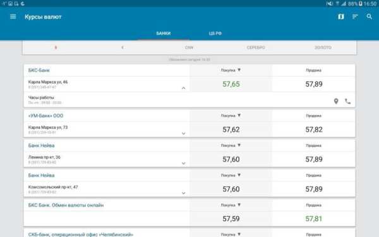Tap the 57,82 sell rate
The width and height of the screenshot is (379, 237).
point(314,130)
